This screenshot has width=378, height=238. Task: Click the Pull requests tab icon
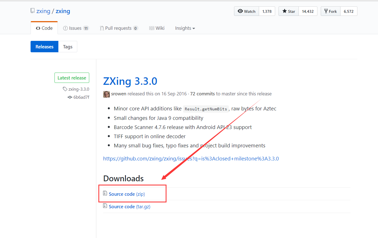[102, 28]
